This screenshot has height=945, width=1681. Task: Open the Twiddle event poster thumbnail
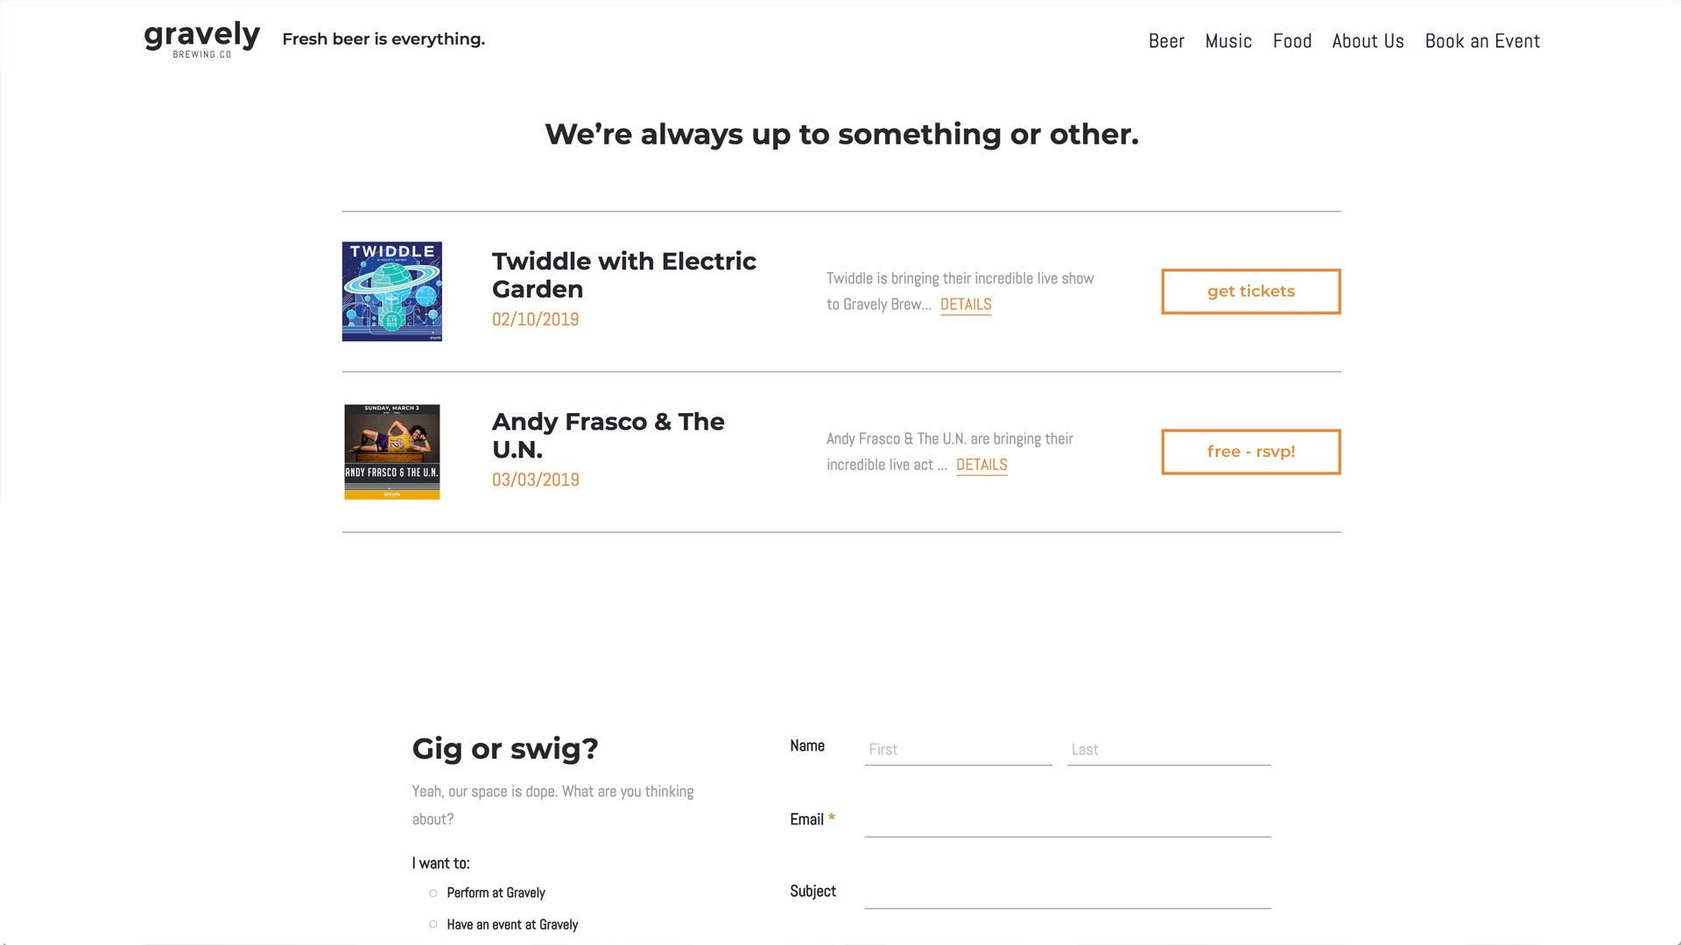click(x=391, y=291)
